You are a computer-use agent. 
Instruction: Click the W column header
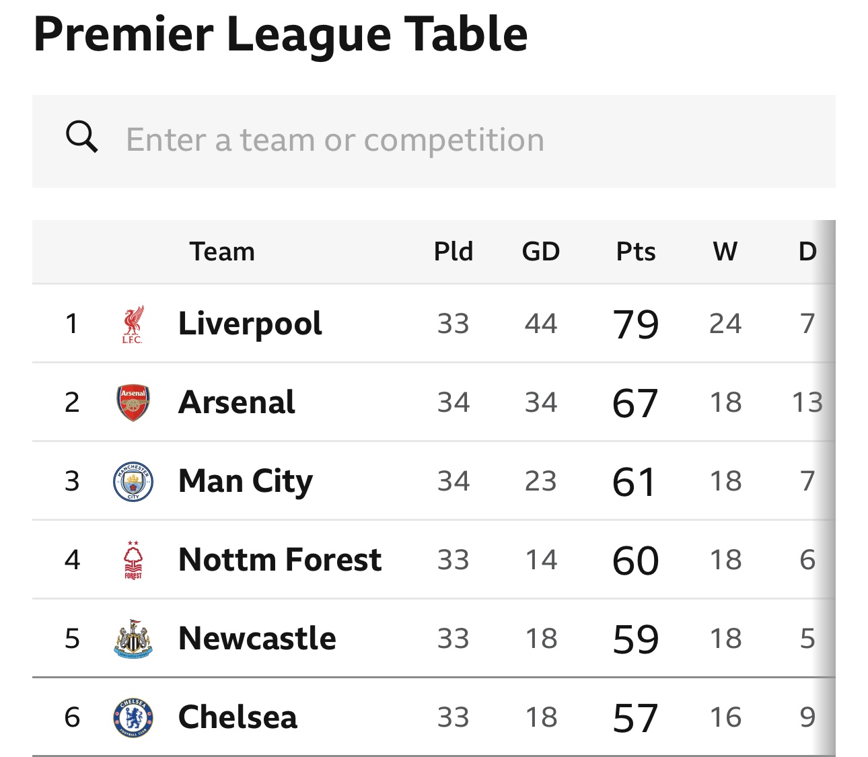725,252
